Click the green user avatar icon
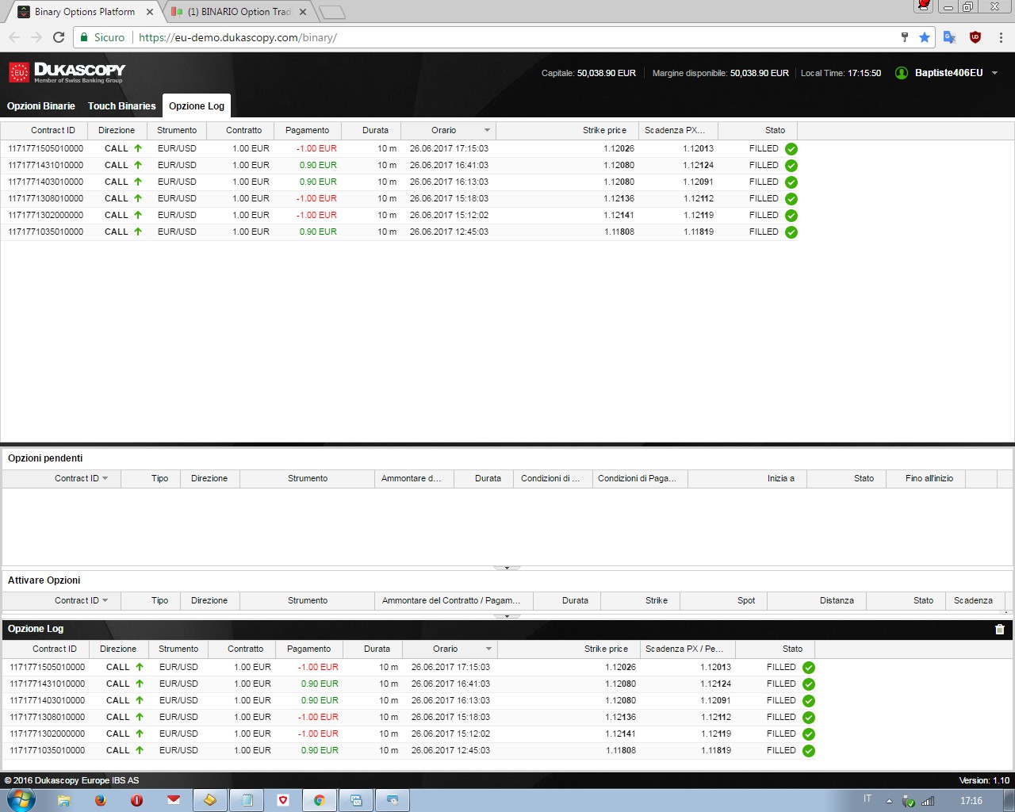Viewport: 1015px width, 812px height. click(901, 73)
